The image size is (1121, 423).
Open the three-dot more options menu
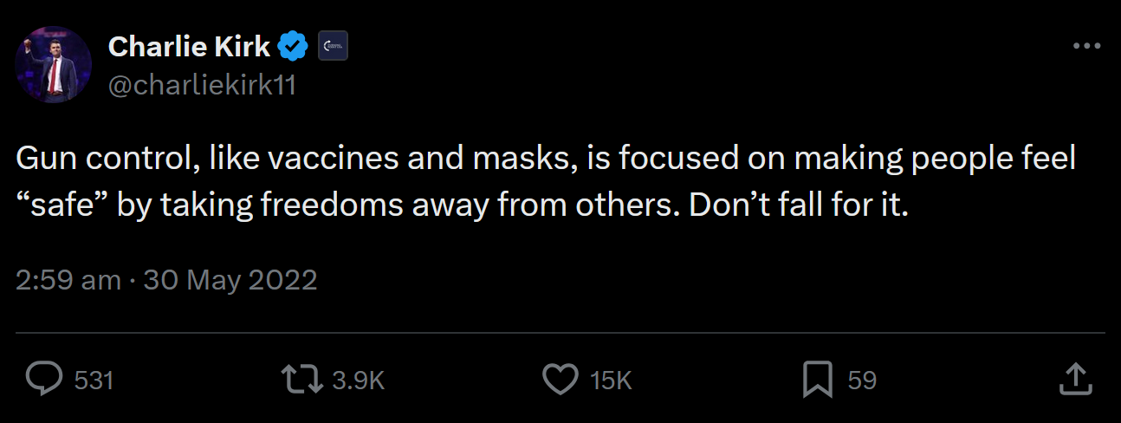[1085, 47]
